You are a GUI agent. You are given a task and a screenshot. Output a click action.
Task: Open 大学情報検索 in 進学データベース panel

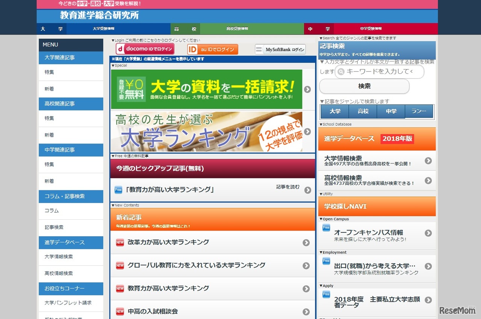tap(377, 161)
